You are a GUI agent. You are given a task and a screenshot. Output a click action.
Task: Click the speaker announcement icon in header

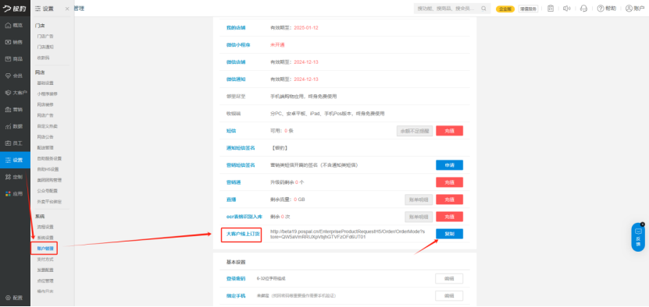(x=567, y=9)
